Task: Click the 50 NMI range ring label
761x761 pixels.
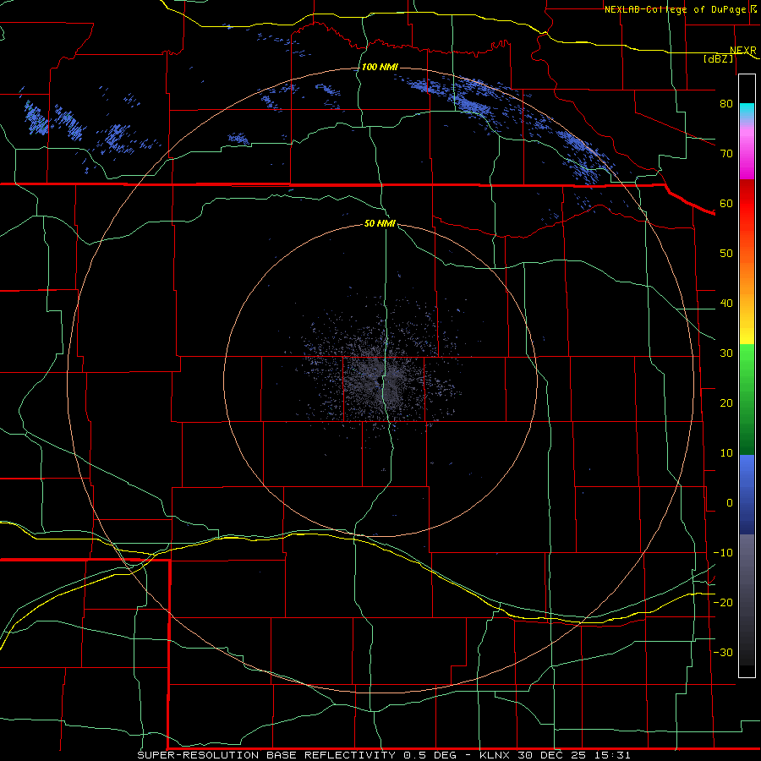Action: [380, 223]
